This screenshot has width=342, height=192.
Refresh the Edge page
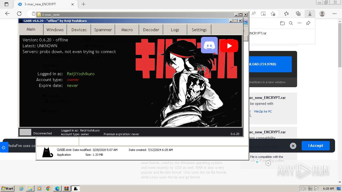tap(19, 14)
